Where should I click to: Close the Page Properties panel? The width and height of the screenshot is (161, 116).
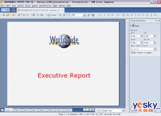[x=159, y=21]
